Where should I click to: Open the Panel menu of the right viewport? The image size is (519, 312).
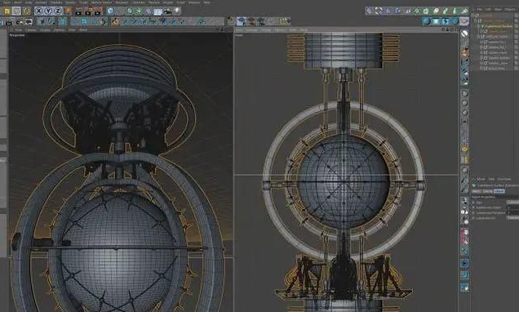(304, 29)
